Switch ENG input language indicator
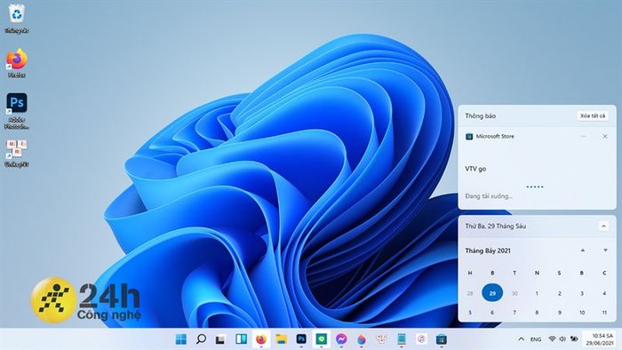Image resolution: width=622 pixels, height=350 pixels. pyautogui.click(x=536, y=339)
